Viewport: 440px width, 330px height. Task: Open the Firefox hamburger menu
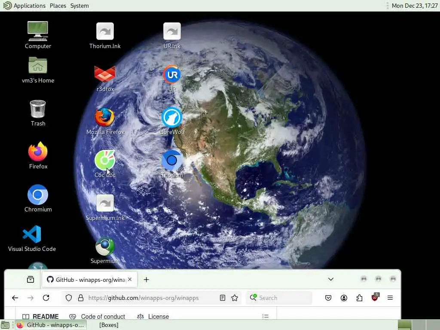click(390, 298)
